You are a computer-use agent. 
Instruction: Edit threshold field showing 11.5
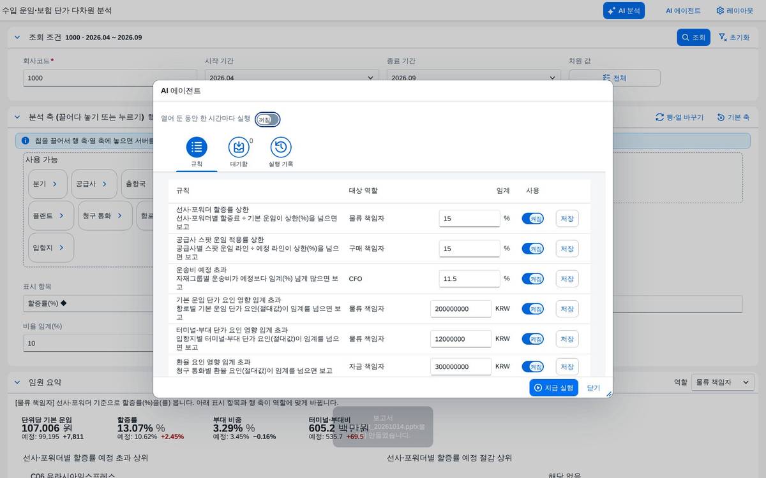tap(469, 279)
